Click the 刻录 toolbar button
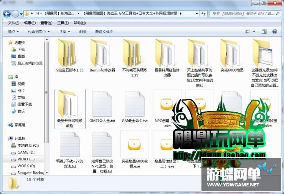This screenshot has height=194, width=284. pos(83,32)
